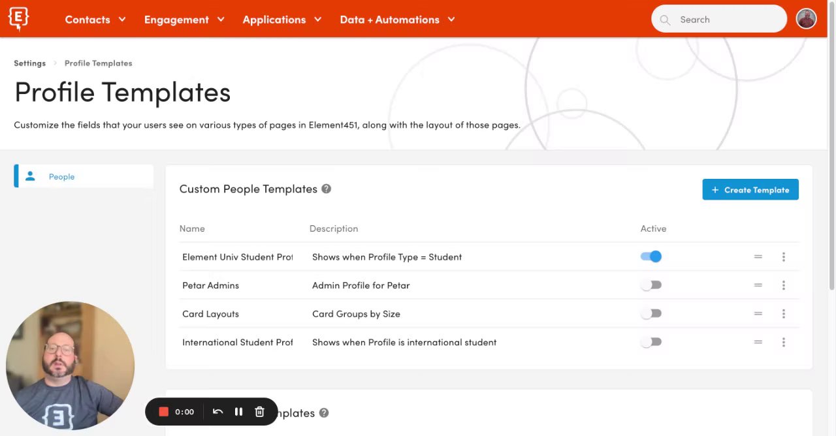The width and height of the screenshot is (836, 436).
Task: Click the recording timer 0:00
Action: click(184, 412)
